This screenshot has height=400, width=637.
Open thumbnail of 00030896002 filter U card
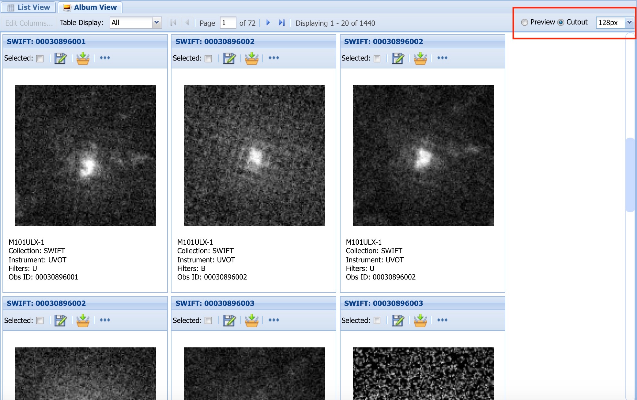point(423,156)
